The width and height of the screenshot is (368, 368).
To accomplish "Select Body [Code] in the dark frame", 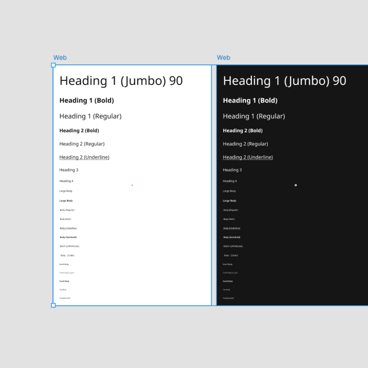I will 231,255.
